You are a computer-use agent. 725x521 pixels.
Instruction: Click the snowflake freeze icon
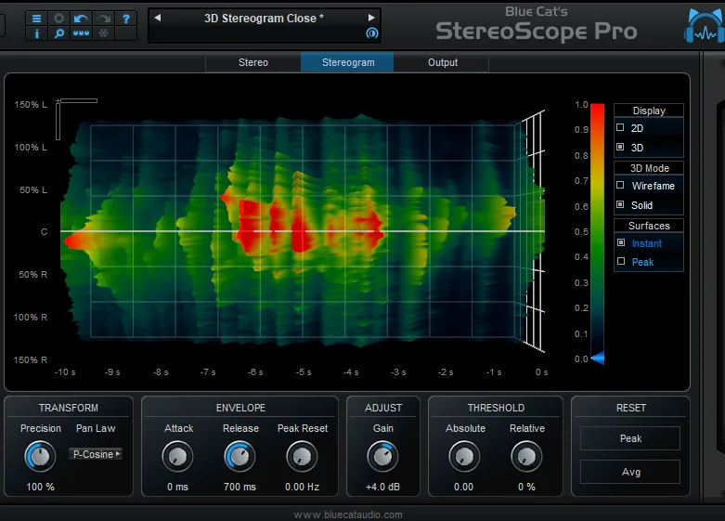click(103, 33)
